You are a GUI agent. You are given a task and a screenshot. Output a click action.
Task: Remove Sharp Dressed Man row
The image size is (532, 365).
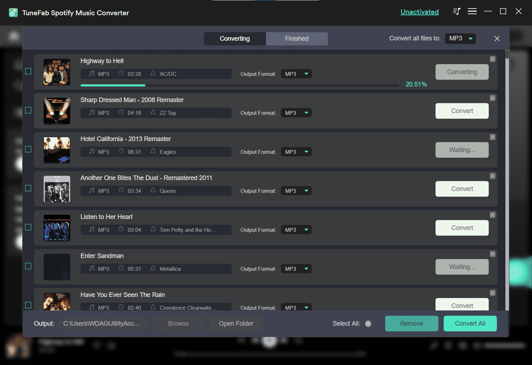(493, 98)
